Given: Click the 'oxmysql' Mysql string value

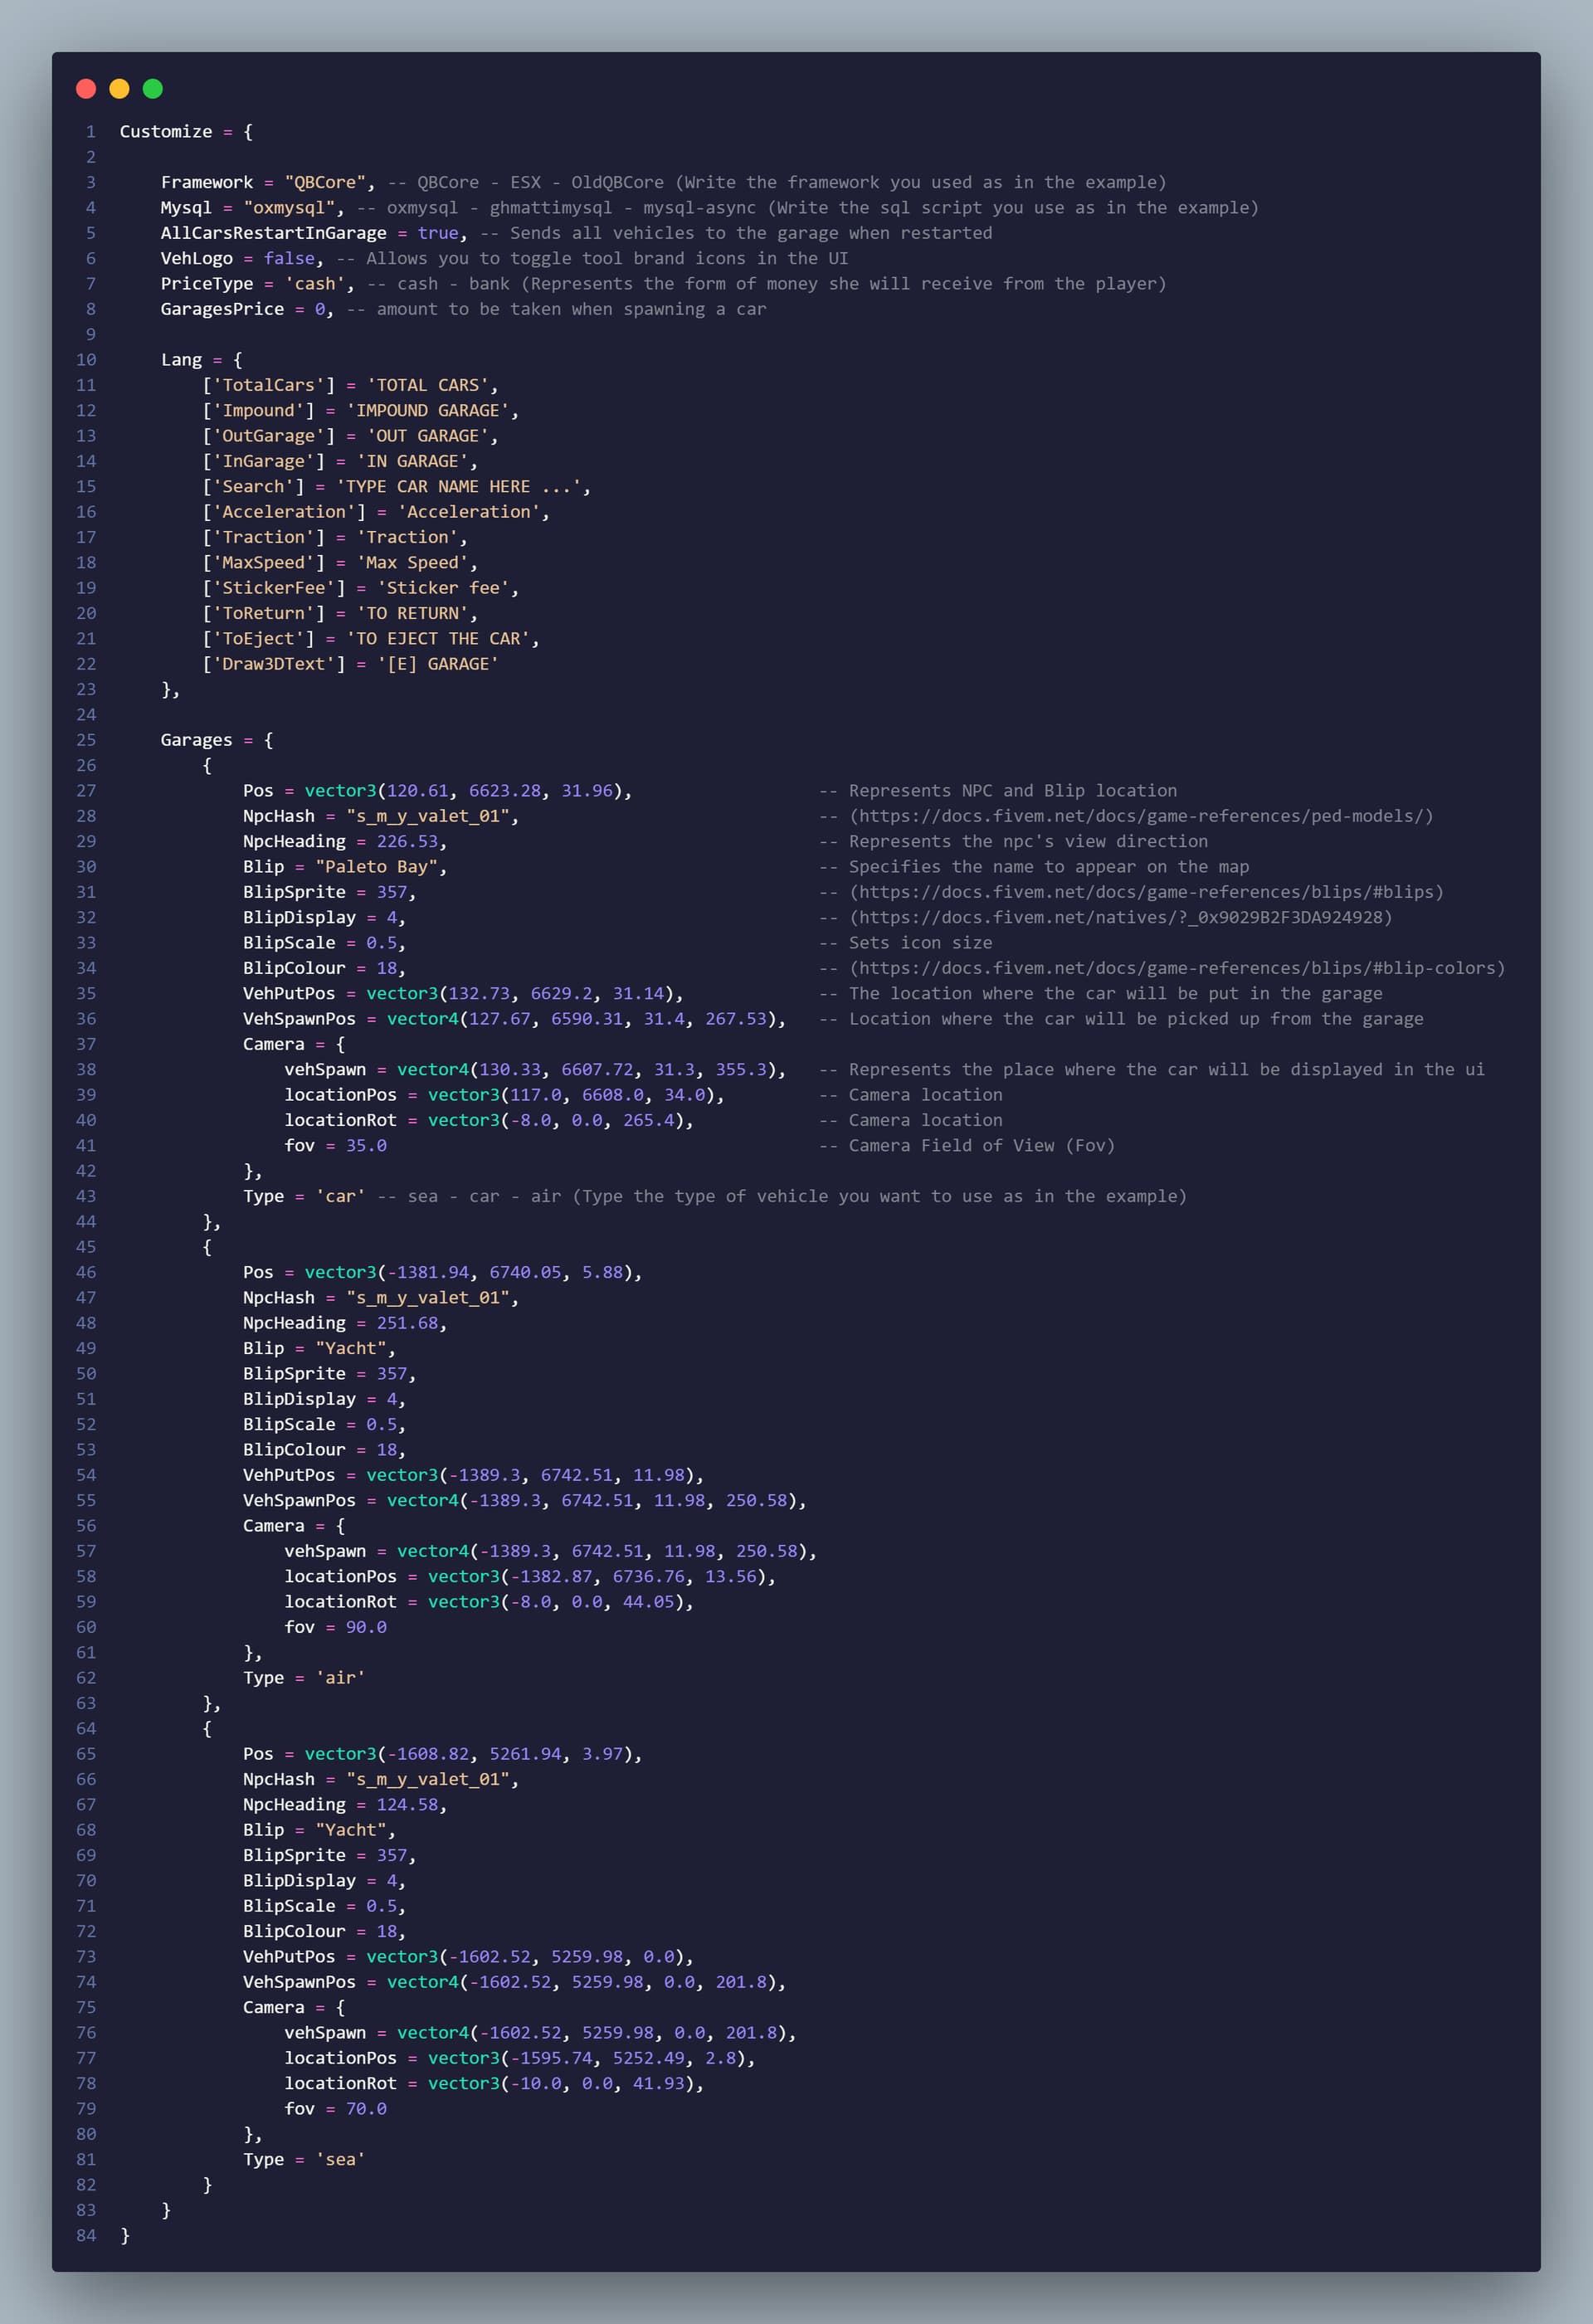Looking at the screenshot, I should click(x=289, y=208).
